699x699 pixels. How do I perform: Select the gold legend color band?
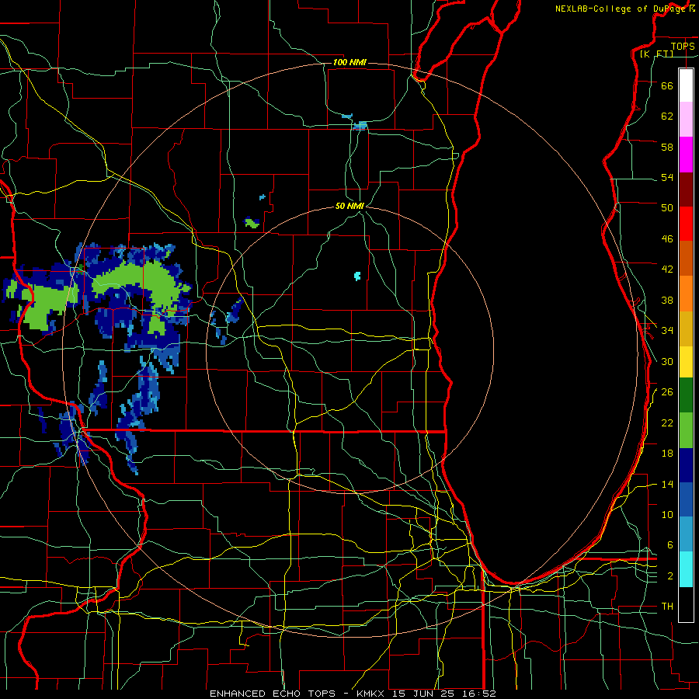pos(686,329)
